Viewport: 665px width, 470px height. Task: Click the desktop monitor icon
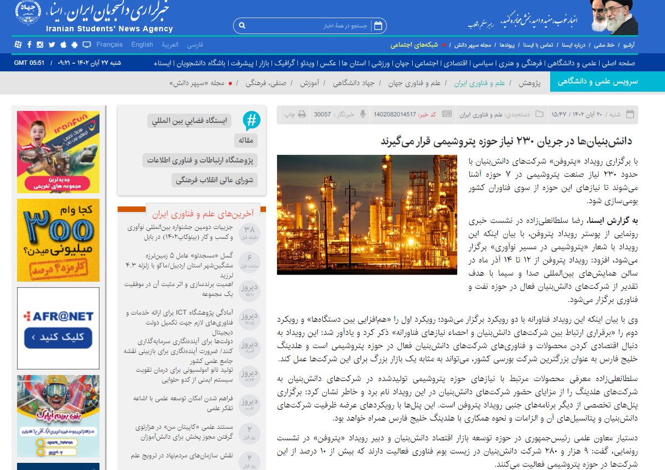pyautogui.click(x=86, y=44)
